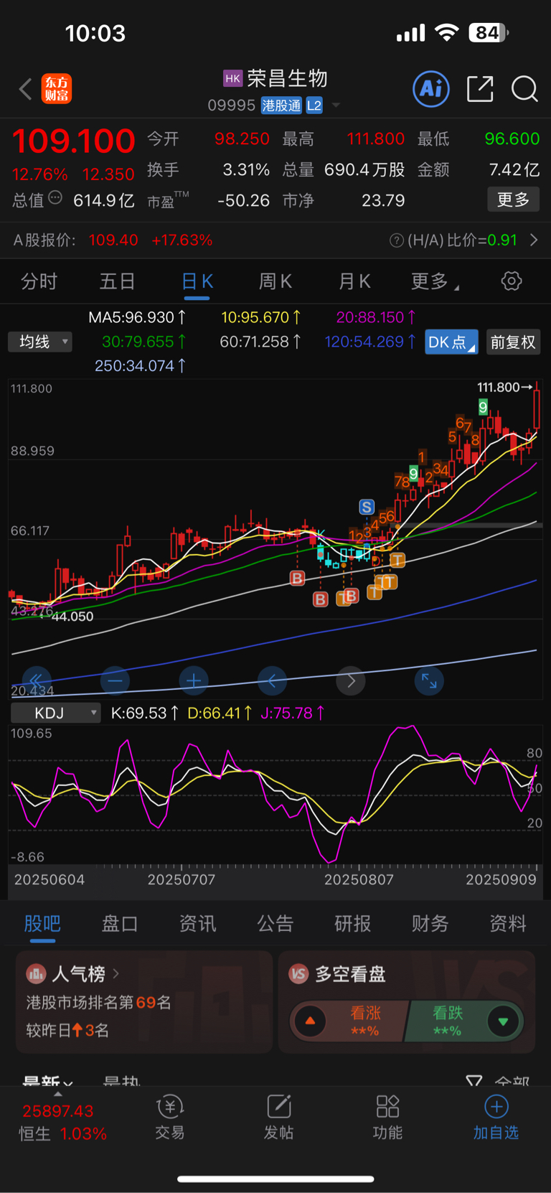Open 恒生 index 25897.43 ticker
Viewport: 551px width, 1193px height.
coord(62,1122)
